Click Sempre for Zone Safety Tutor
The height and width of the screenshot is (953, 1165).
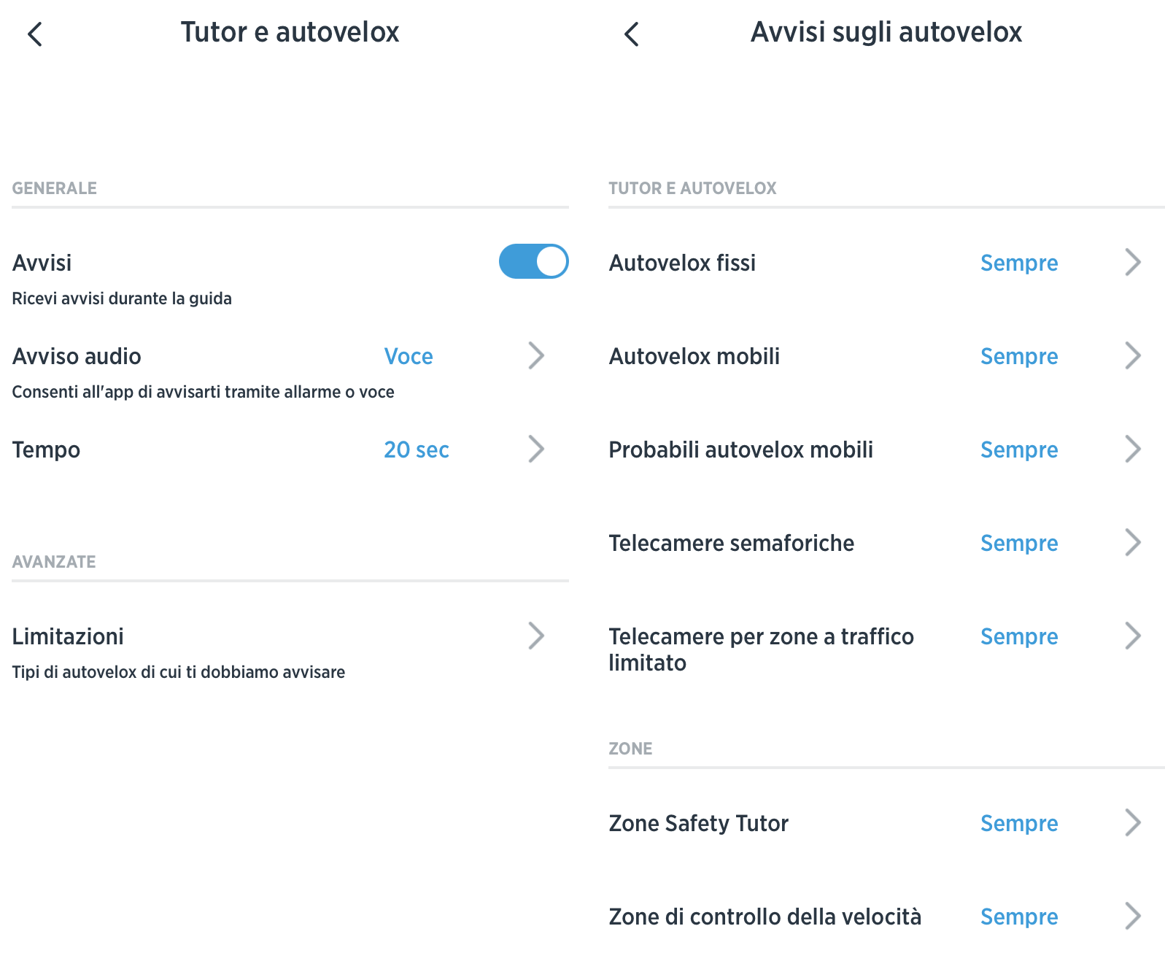tap(1018, 823)
